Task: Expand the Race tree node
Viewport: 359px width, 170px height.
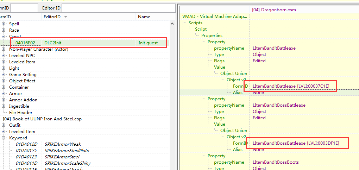Action: (4, 30)
